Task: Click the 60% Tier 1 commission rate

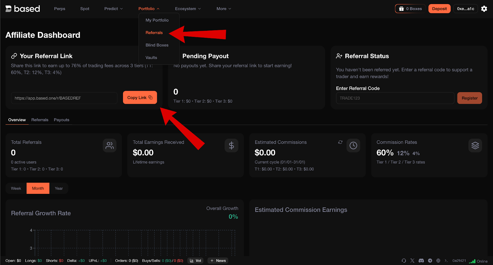Action: coord(385,153)
